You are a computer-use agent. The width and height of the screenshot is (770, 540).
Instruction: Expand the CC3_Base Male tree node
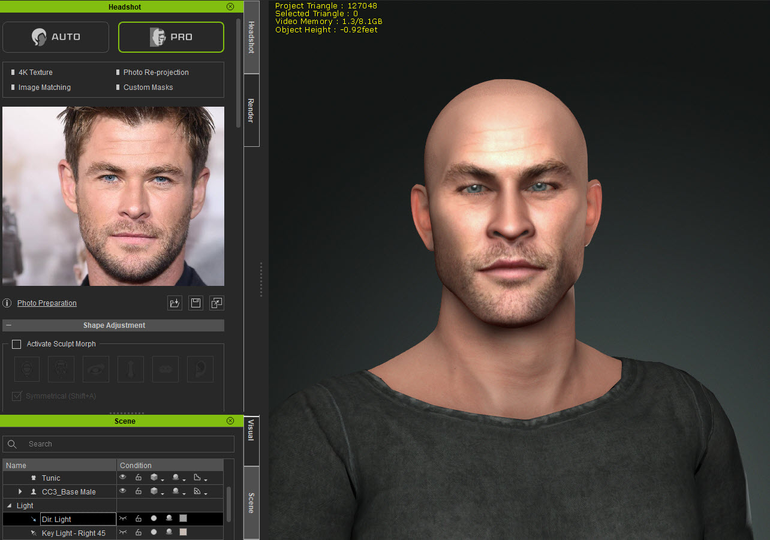pyautogui.click(x=20, y=492)
